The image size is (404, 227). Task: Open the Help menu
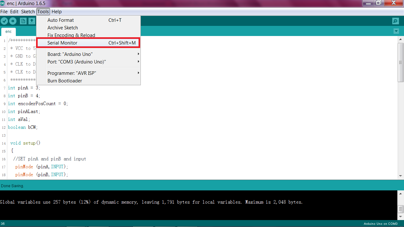tap(57, 11)
